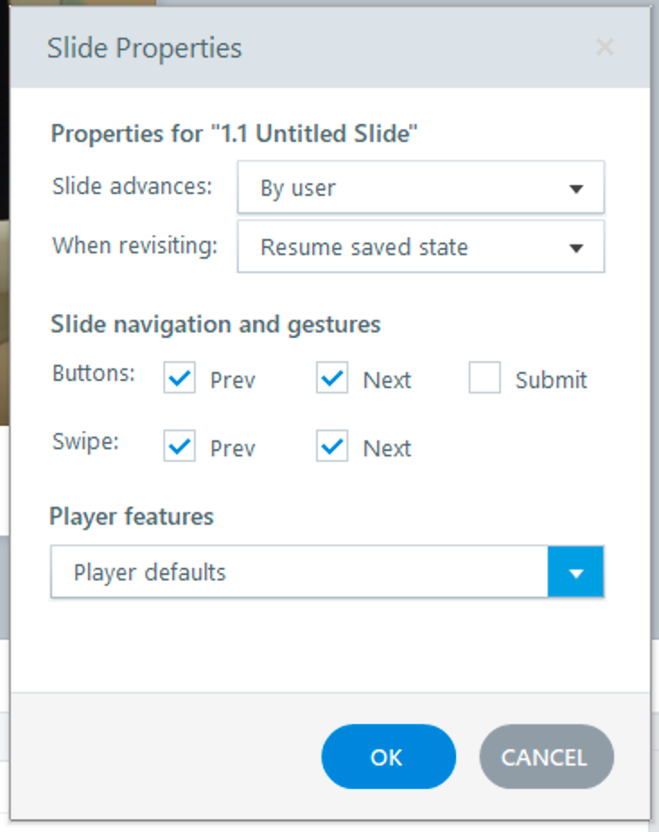This screenshot has height=832, width=659.
Task: Disable the Swipe Prev checkbox
Action: point(180,447)
